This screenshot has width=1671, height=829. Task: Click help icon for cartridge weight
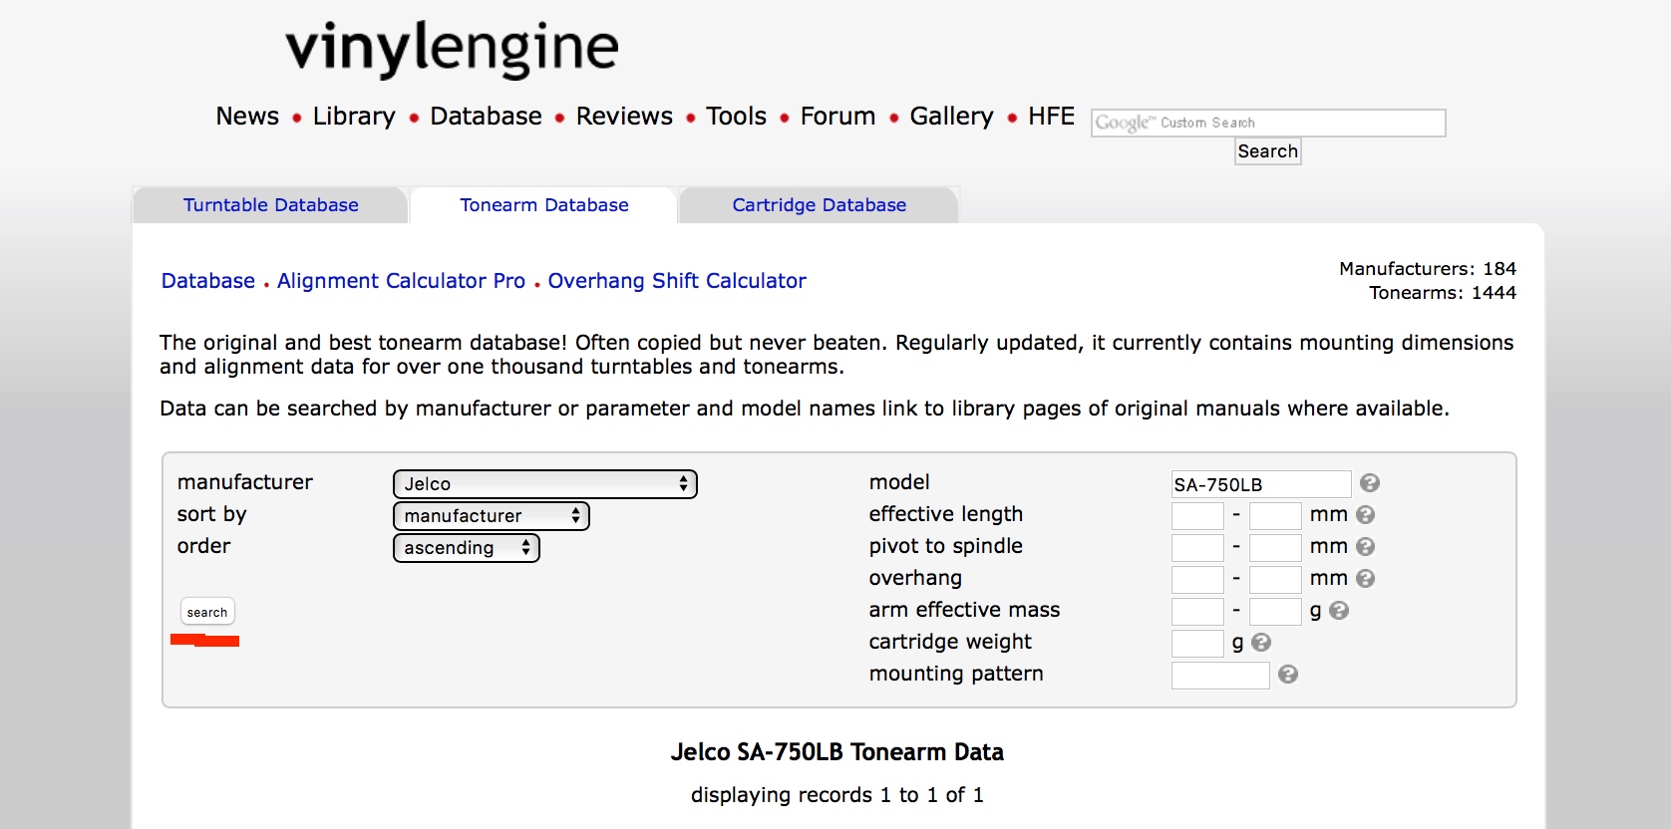[x=1261, y=643]
